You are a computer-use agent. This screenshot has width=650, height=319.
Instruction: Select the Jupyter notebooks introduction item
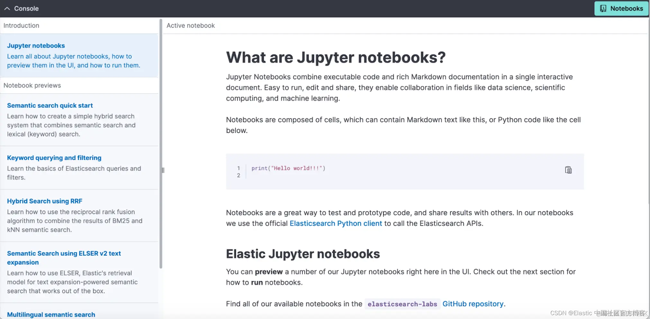coord(79,56)
